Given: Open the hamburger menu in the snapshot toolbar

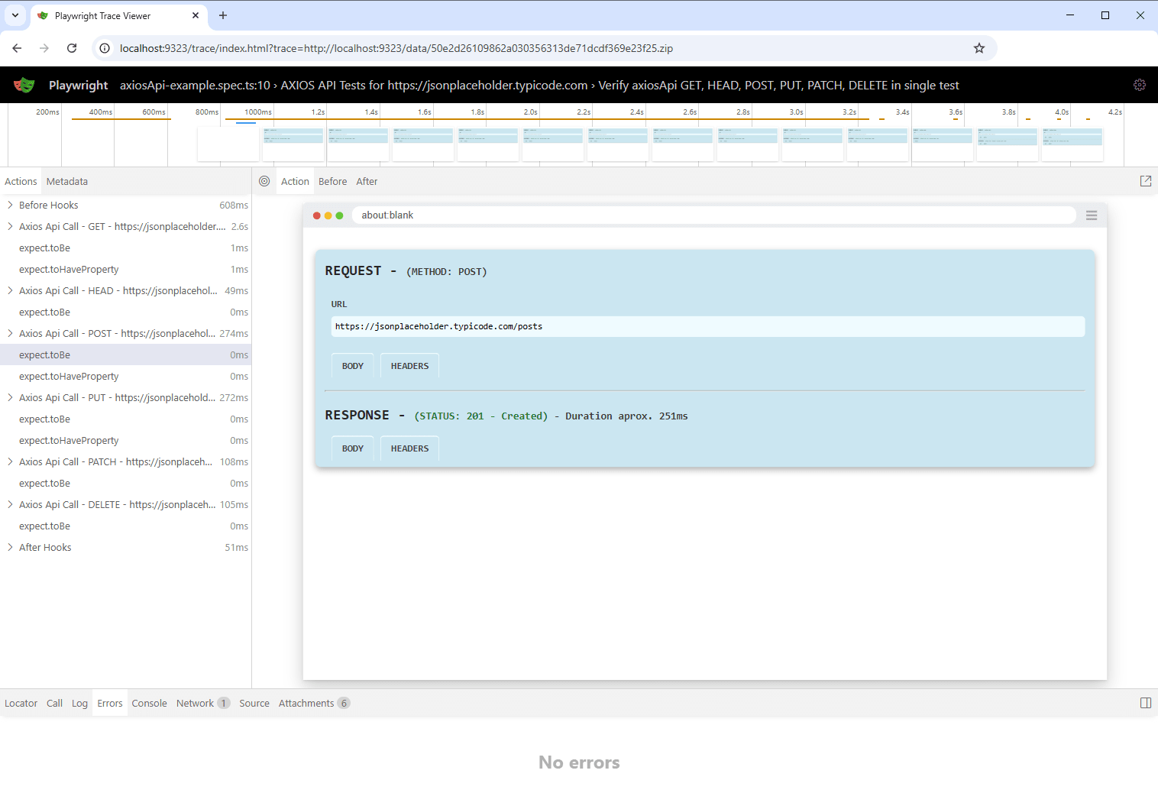Looking at the screenshot, I should (x=1091, y=215).
